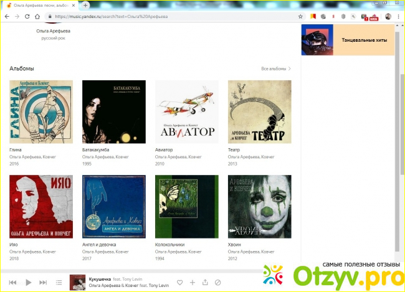Image resolution: width=405 pixels, height=292 pixels.
Task: Click the Альбомы section heading
Action: click(x=22, y=68)
